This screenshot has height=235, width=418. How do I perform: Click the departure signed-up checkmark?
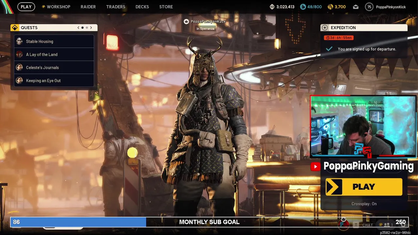tap(329, 49)
